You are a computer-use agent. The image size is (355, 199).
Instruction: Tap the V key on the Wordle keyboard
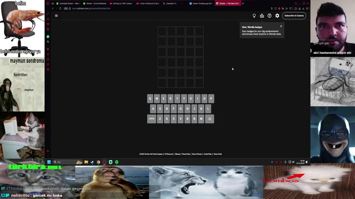pos(181,119)
